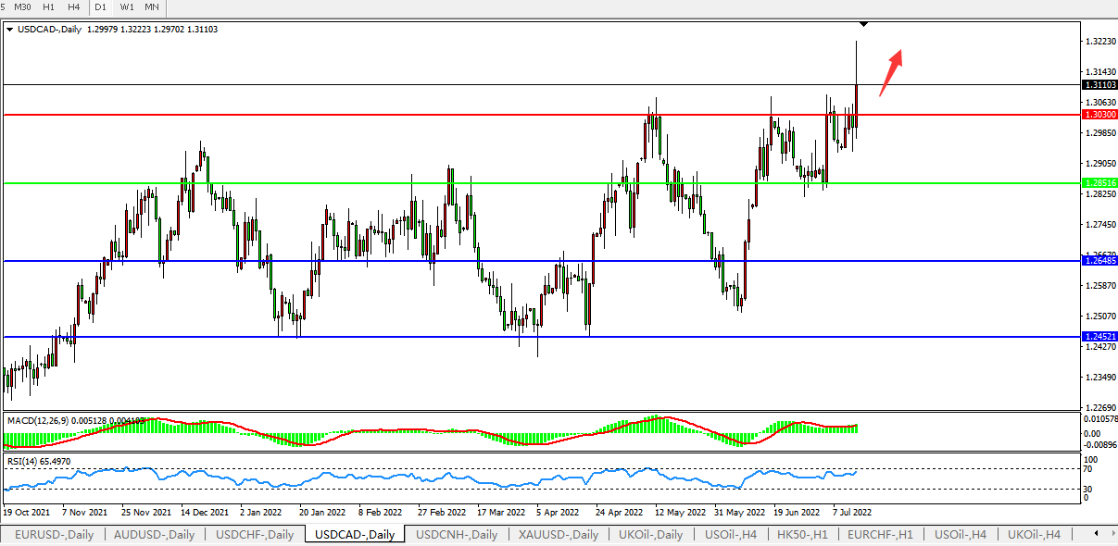Screen dimensions: 1118x546
Task: Select the red upward arrow annotation
Action: point(890,72)
